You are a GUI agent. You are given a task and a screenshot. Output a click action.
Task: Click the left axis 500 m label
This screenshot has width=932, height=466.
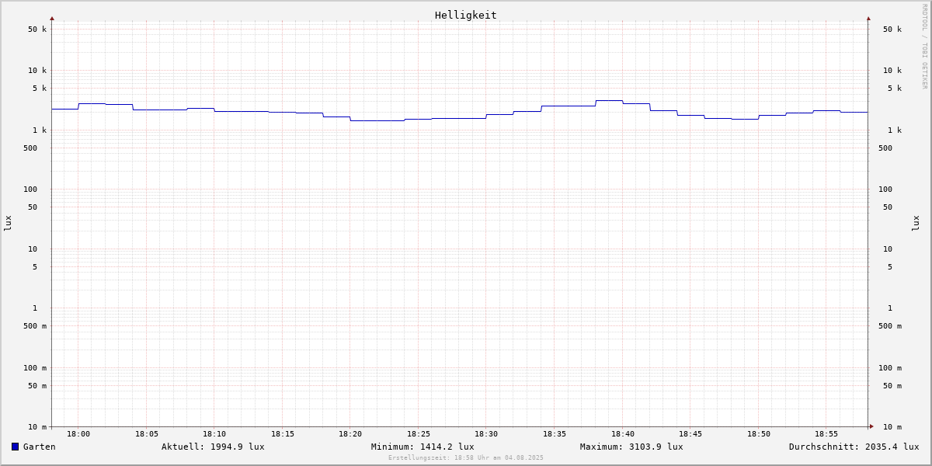pyautogui.click(x=35, y=326)
